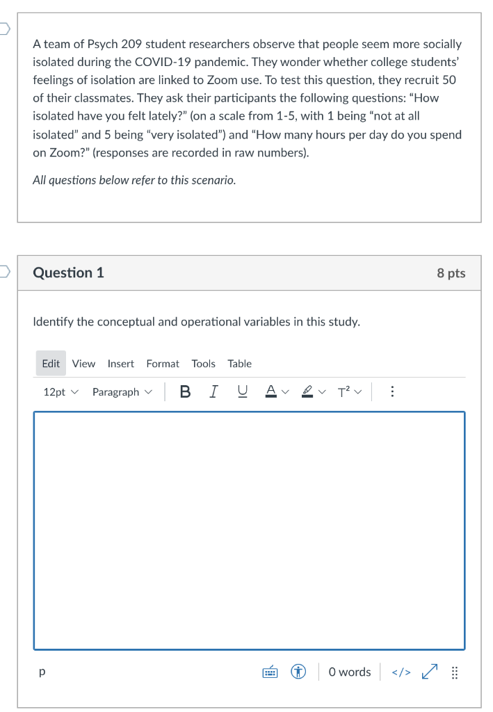This screenshot has width=493, height=712.
Task: Open the 12pt font size dropdown
Action: 60,391
